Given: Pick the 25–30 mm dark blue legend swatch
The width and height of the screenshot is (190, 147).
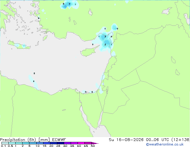Looking at the screenshot, I should pyautogui.click(x=61, y=143).
